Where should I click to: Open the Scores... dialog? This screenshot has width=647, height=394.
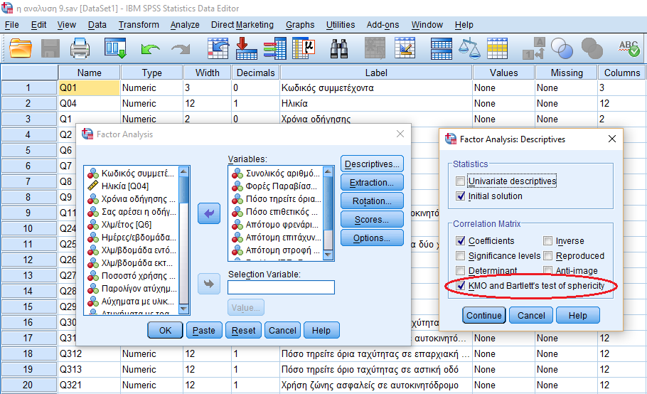pyautogui.click(x=372, y=220)
